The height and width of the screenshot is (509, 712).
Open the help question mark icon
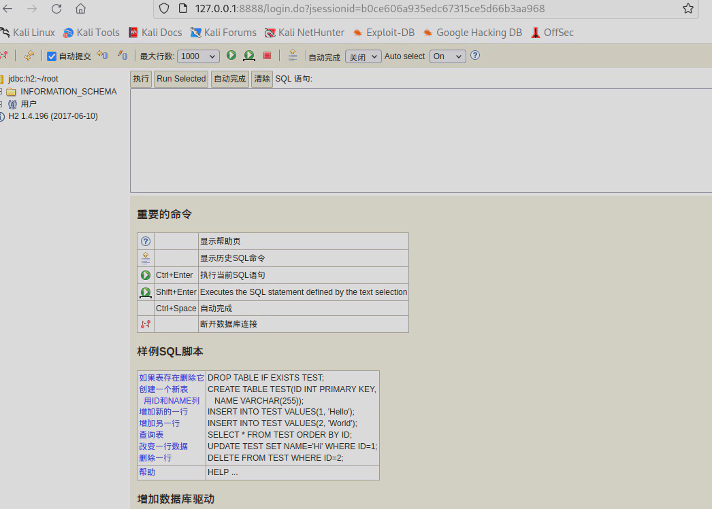[x=475, y=56]
